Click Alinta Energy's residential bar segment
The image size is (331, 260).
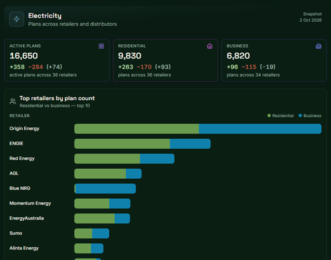(83, 249)
